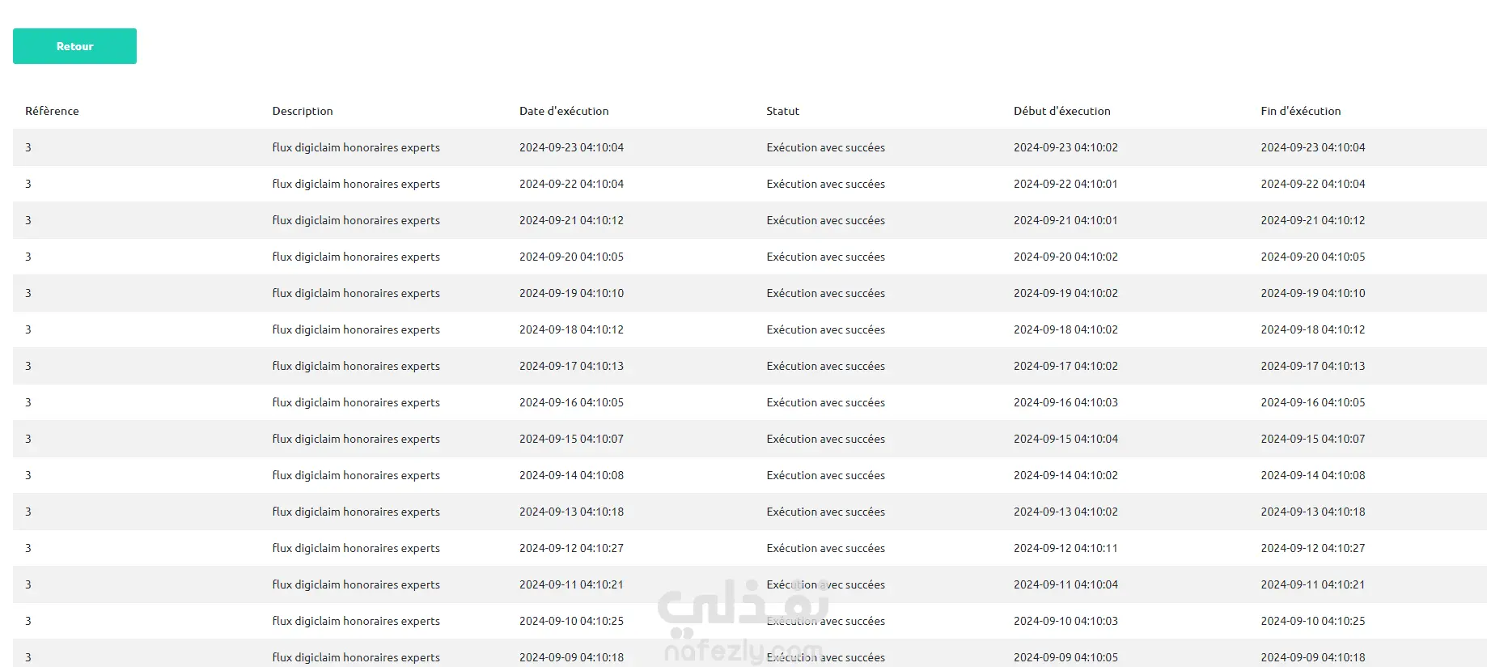Click the status in the 2024-09-22 row
The width and height of the screenshot is (1487, 667).
(825, 184)
